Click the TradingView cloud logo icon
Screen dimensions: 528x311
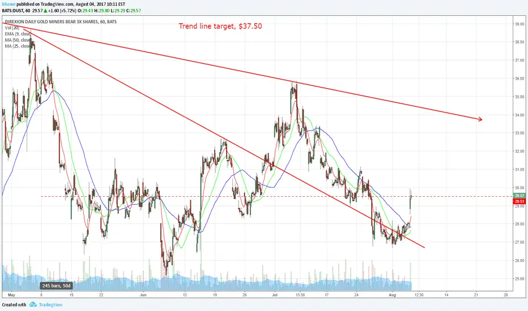pos(33,305)
